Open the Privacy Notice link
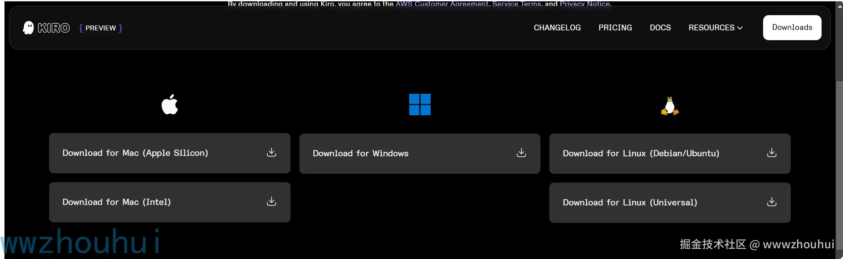 (585, 4)
